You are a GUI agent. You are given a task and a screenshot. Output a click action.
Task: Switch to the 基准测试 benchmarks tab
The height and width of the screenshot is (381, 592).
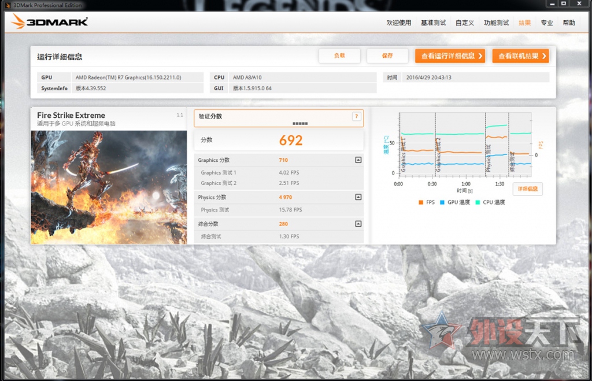[434, 23]
